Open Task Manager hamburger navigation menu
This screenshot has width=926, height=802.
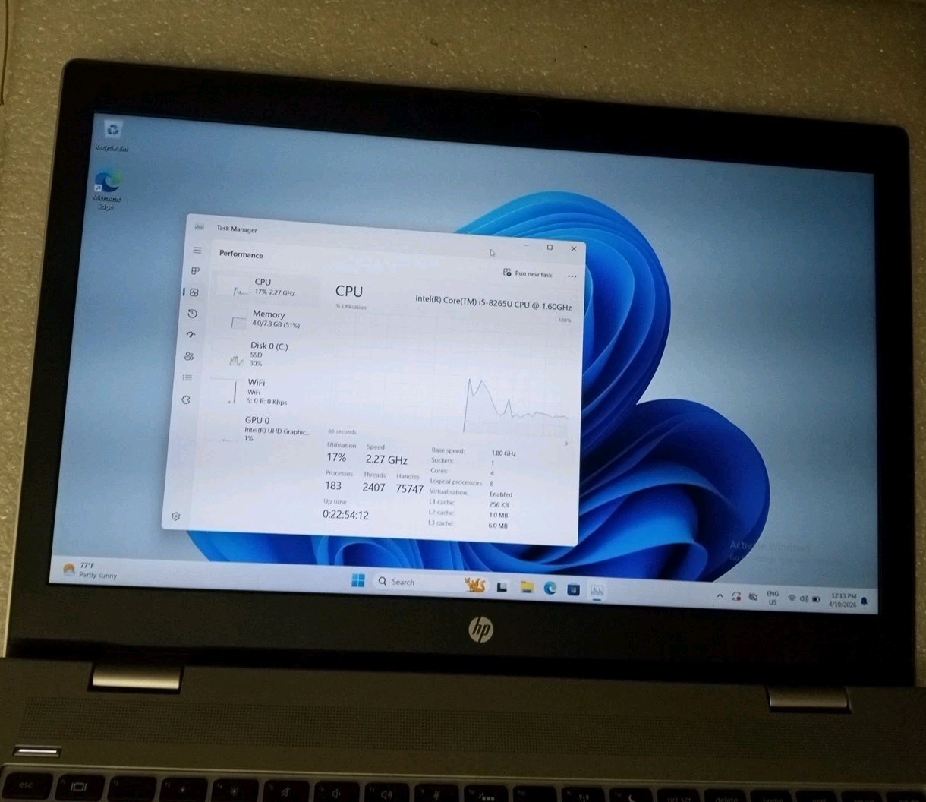click(197, 250)
